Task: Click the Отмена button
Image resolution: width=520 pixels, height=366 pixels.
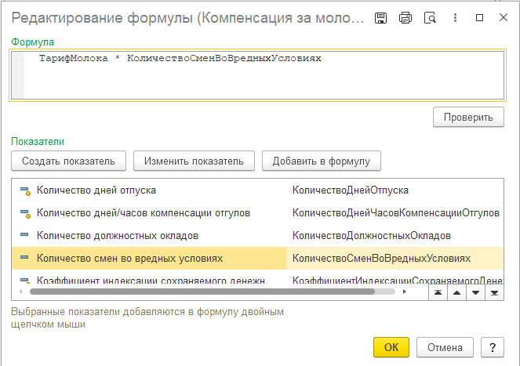Action: 445,347
